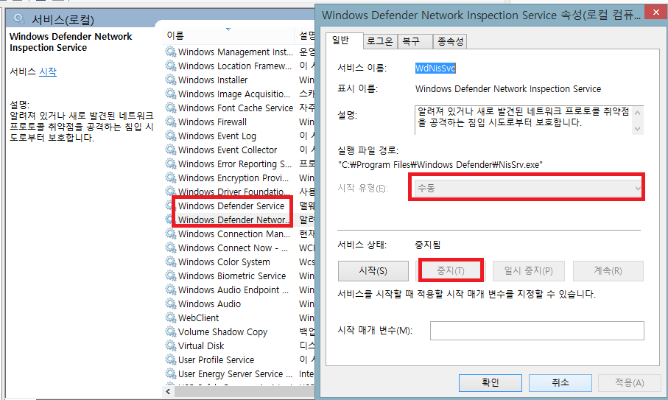668x400 pixels.
Task: Click the gear icon beside User Energy Server Service
Action: tap(171, 374)
